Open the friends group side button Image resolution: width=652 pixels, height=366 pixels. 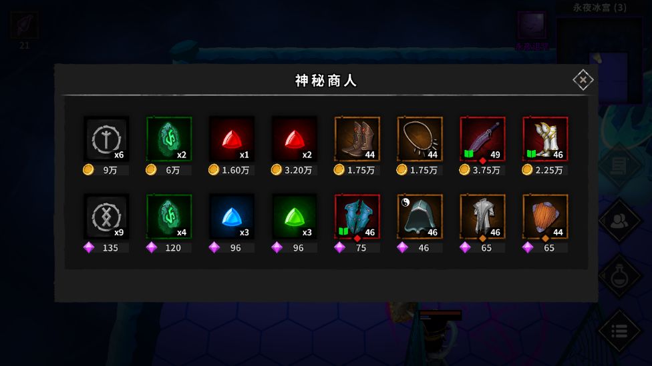click(x=619, y=221)
